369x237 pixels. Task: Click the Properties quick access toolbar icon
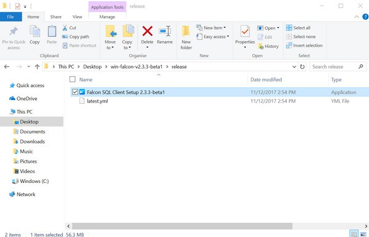[x=17, y=6]
